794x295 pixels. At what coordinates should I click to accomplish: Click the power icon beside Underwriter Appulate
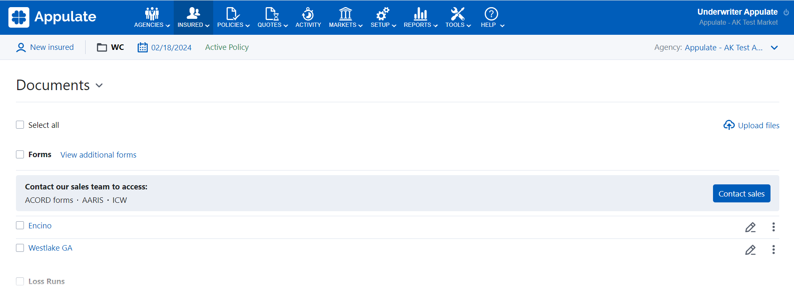click(786, 12)
